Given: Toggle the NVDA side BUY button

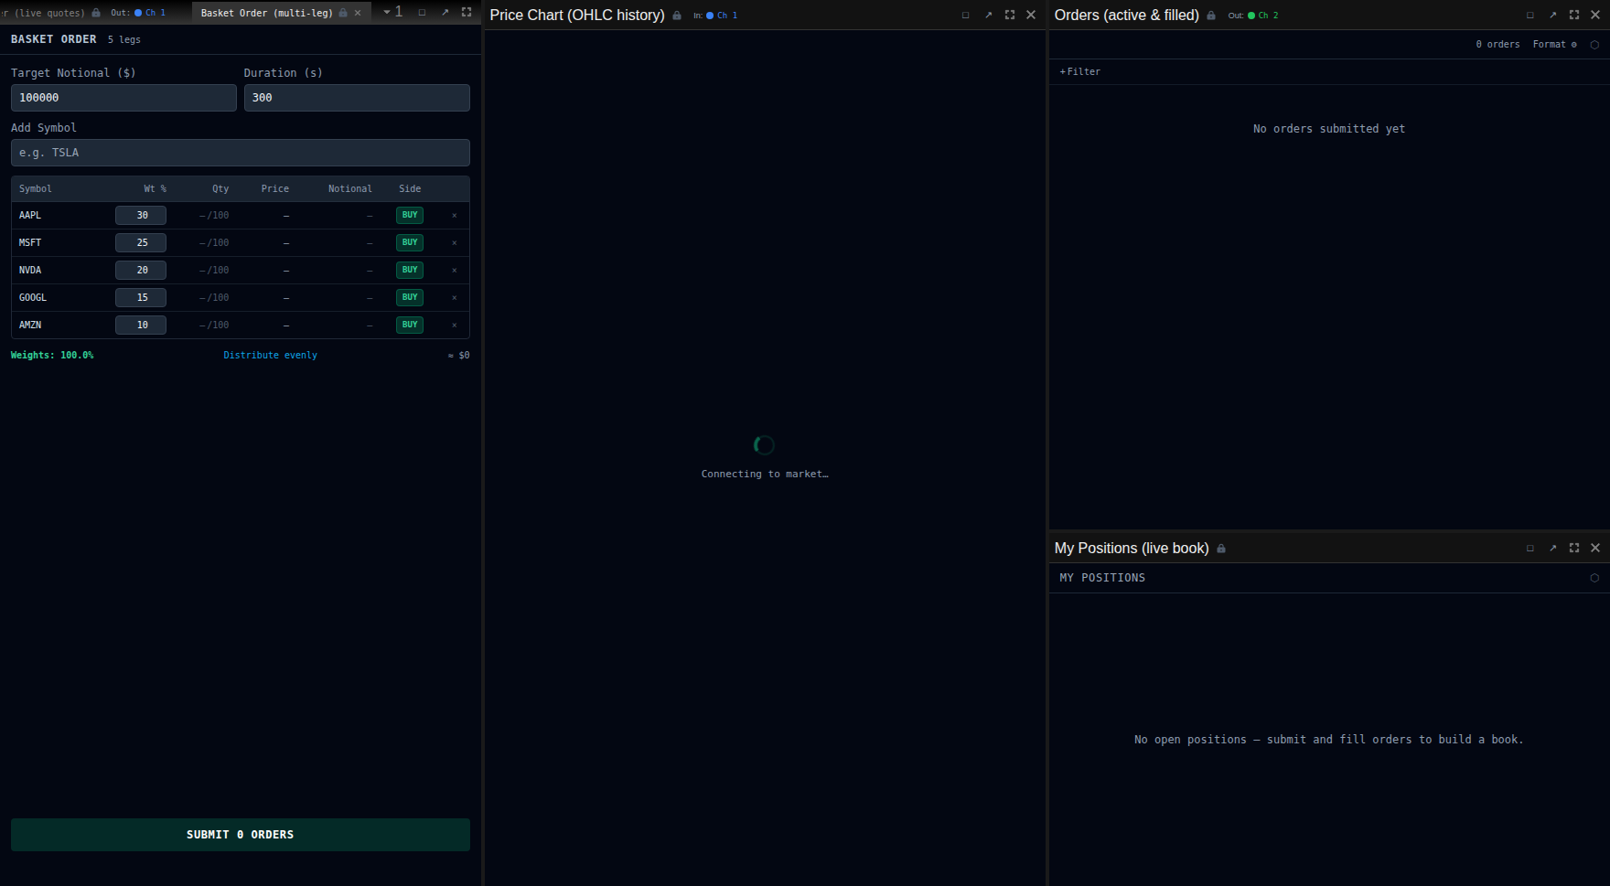Looking at the screenshot, I should pos(410,270).
